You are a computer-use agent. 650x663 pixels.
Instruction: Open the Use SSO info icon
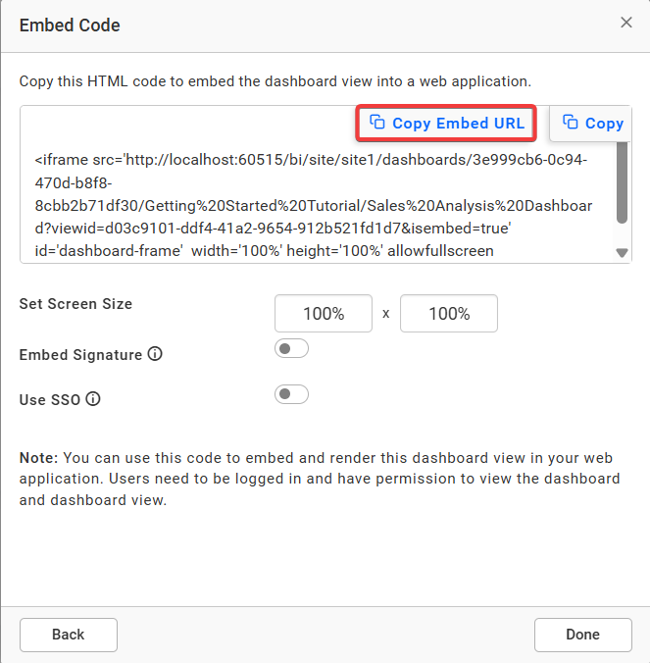[x=93, y=399]
